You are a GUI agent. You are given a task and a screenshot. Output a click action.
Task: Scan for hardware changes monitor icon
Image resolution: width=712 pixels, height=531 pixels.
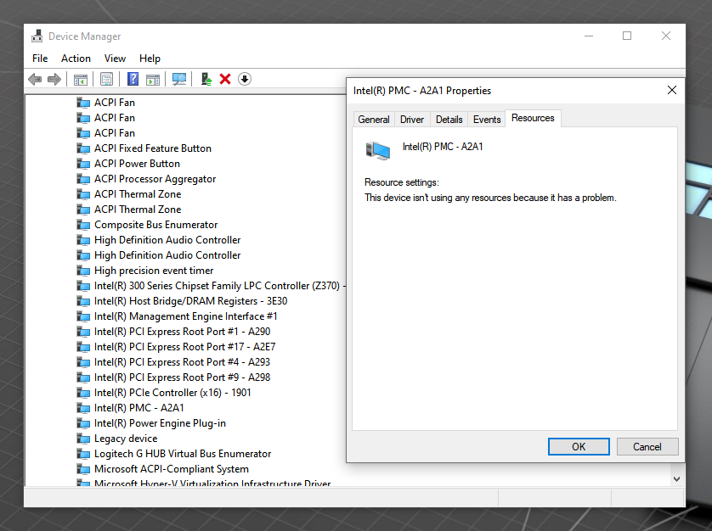click(179, 80)
